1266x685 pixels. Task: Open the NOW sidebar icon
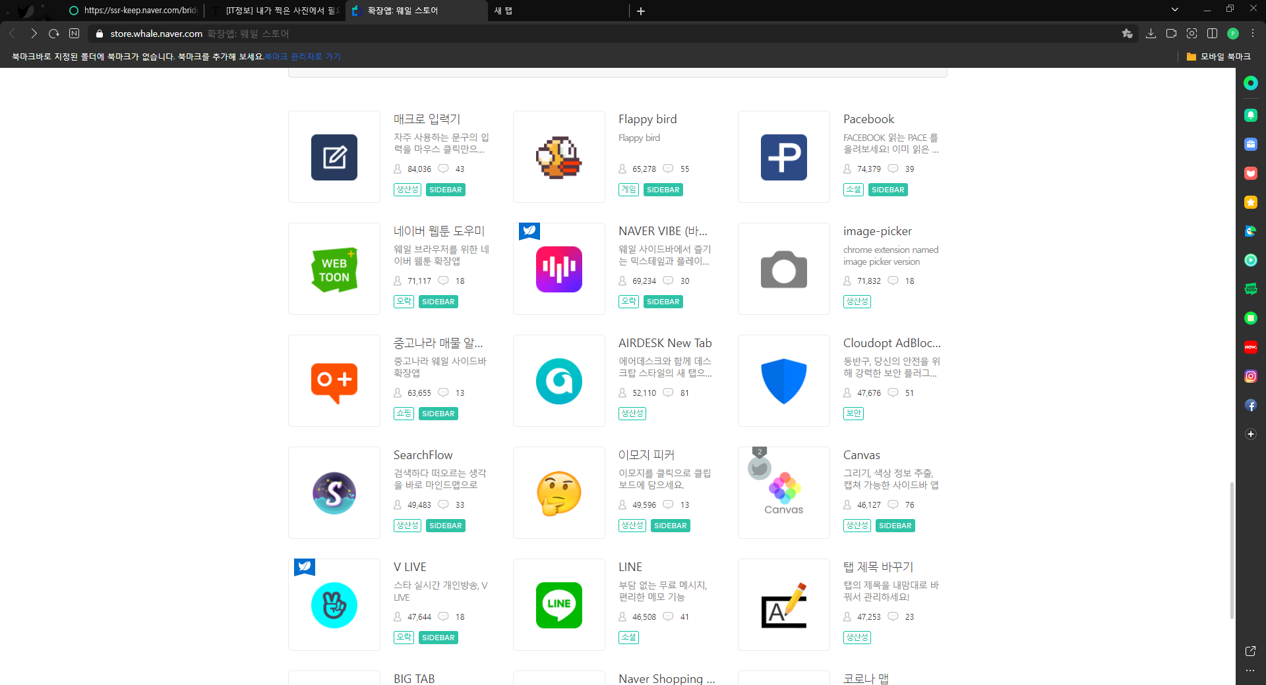[x=1251, y=347]
